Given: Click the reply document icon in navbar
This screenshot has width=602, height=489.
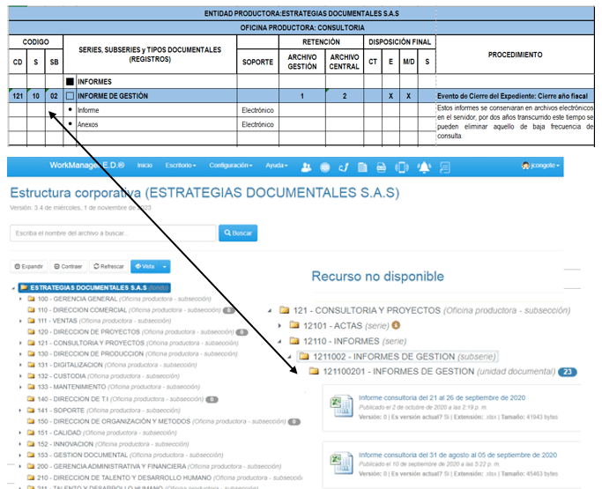Looking at the screenshot, I should [444, 167].
